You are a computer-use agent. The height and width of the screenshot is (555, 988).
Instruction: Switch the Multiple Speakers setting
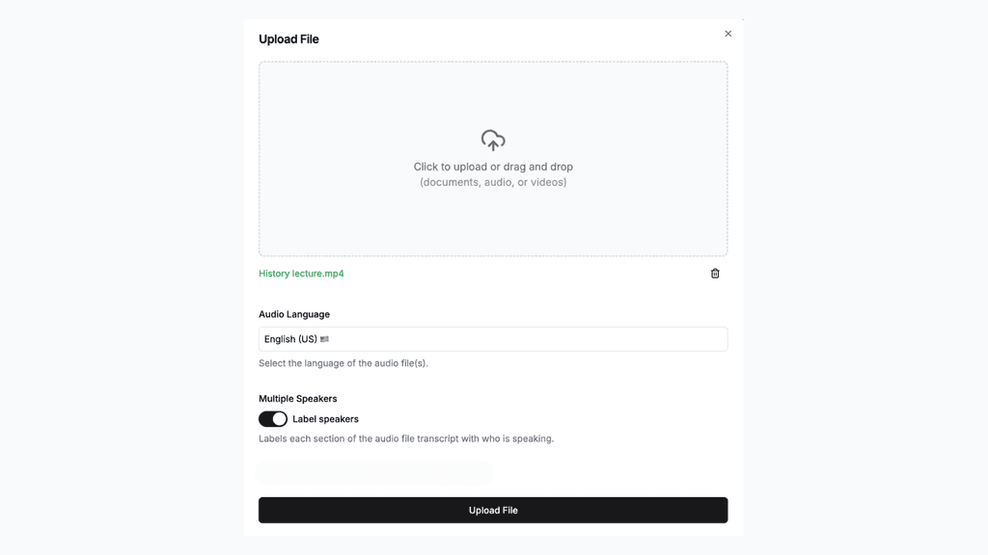(x=273, y=418)
